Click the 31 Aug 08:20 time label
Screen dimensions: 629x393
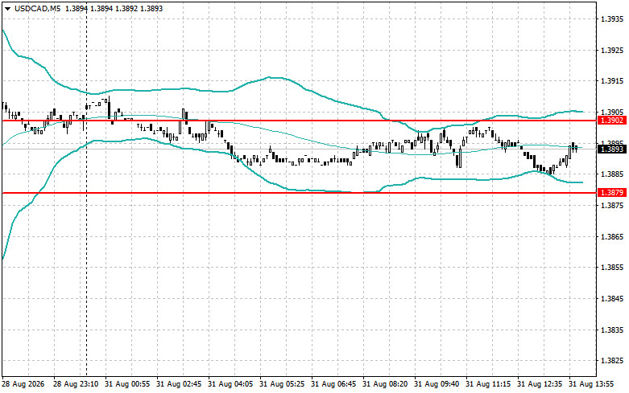tap(385, 384)
